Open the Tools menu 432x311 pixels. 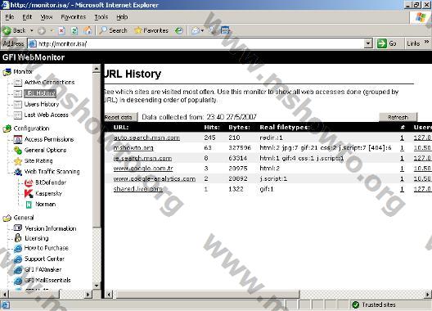[x=101, y=17]
